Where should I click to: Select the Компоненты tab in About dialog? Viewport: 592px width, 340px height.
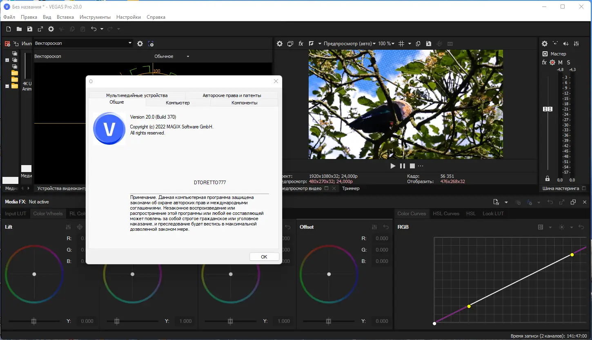pos(245,103)
